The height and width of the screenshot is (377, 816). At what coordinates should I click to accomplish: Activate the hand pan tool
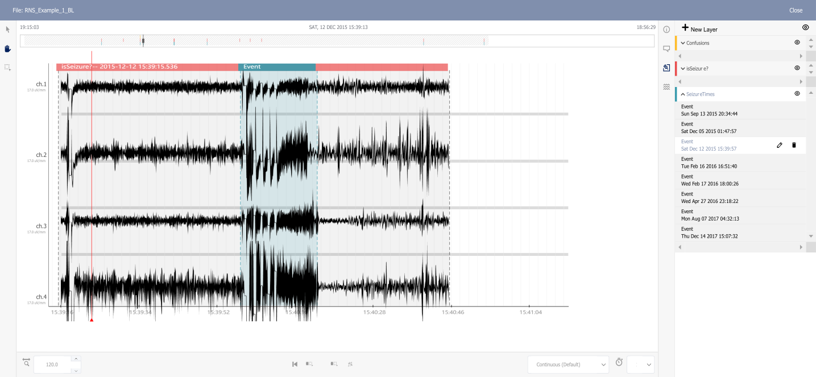coord(8,49)
